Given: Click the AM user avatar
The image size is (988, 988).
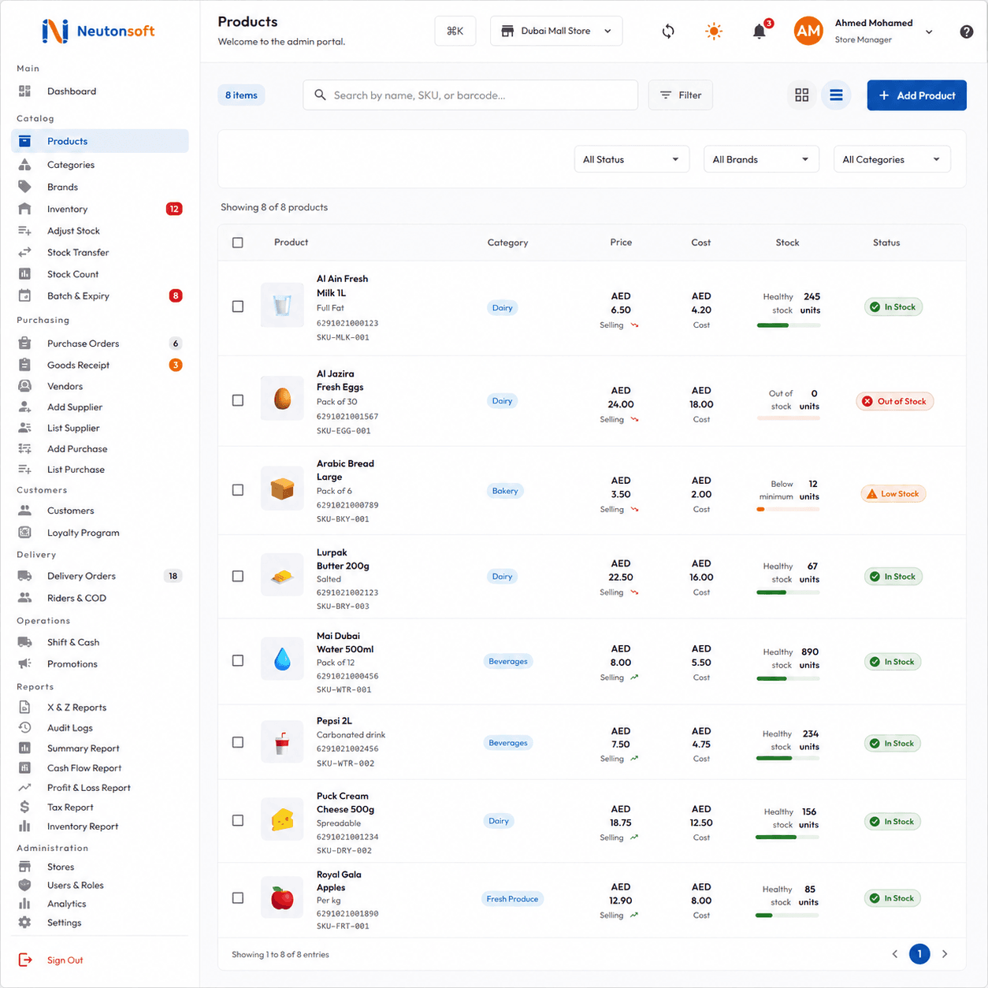Looking at the screenshot, I should coord(808,32).
